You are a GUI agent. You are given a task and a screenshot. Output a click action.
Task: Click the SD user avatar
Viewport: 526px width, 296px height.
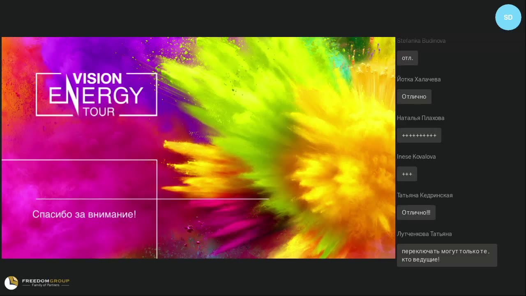[x=508, y=17]
